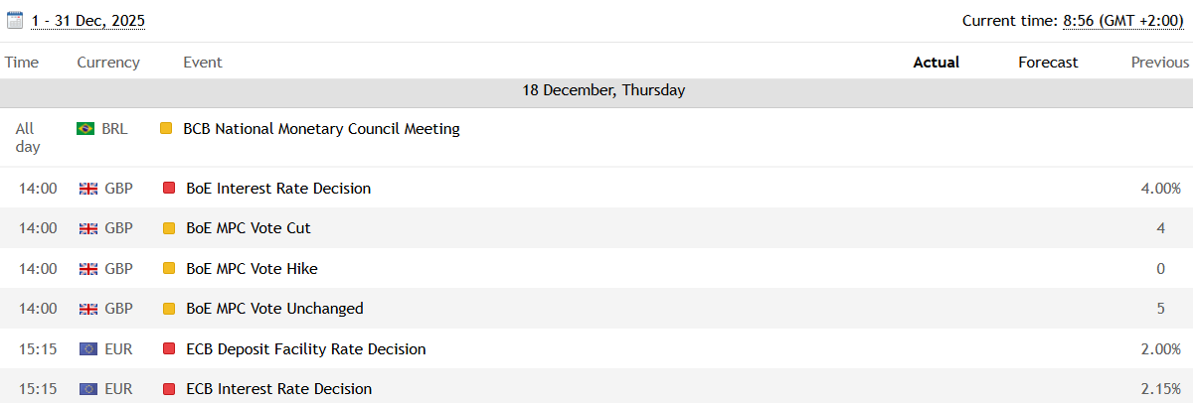Click the yellow impact marker for BCB National Monetary Council Meeting
Viewport: 1193px width, 403px height.
tap(166, 129)
